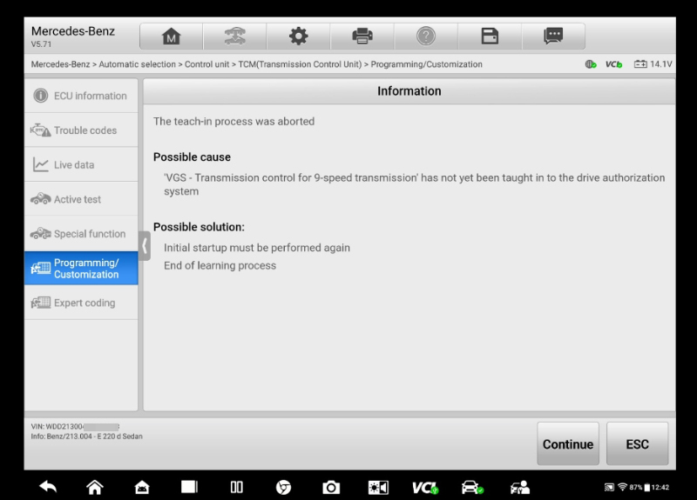Click the Information panel header

click(x=409, y=91)
